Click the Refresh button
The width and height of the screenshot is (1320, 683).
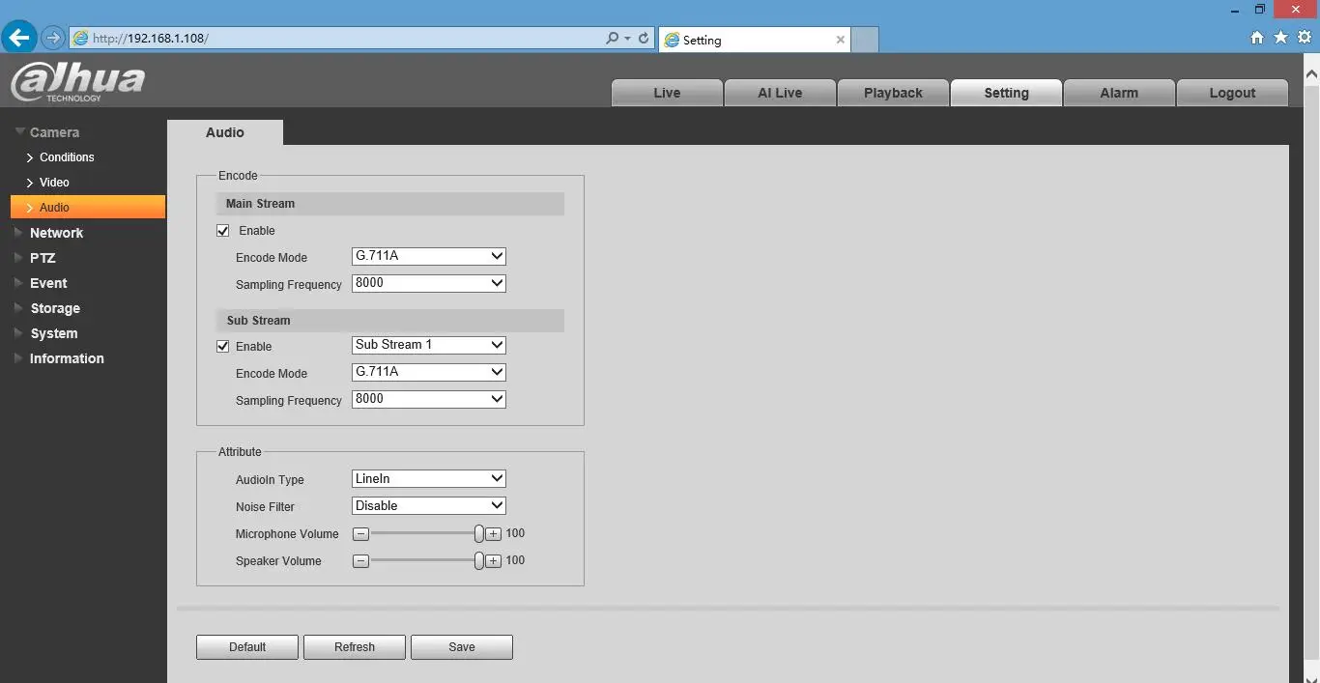(x=355, y=647)
